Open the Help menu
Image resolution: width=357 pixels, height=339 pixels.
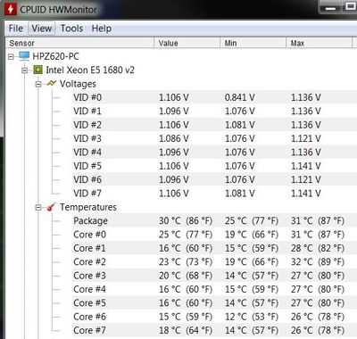click(x=102, y=29)
